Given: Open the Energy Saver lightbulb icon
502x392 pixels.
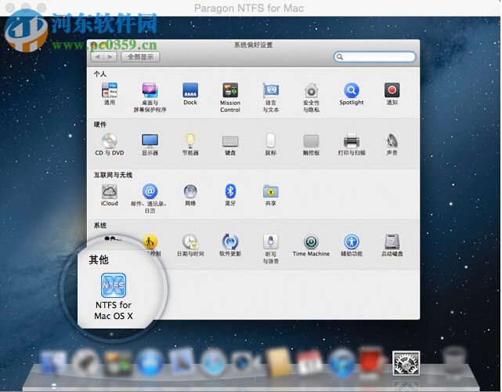Looking at the screenshot, I should coord(190,141).
